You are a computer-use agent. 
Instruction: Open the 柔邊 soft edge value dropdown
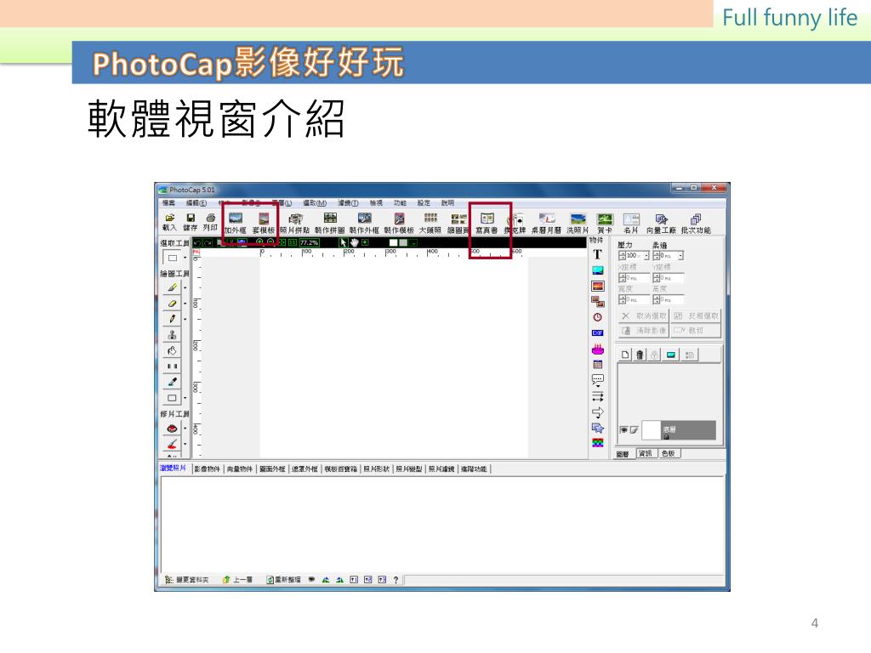[680, 256]
